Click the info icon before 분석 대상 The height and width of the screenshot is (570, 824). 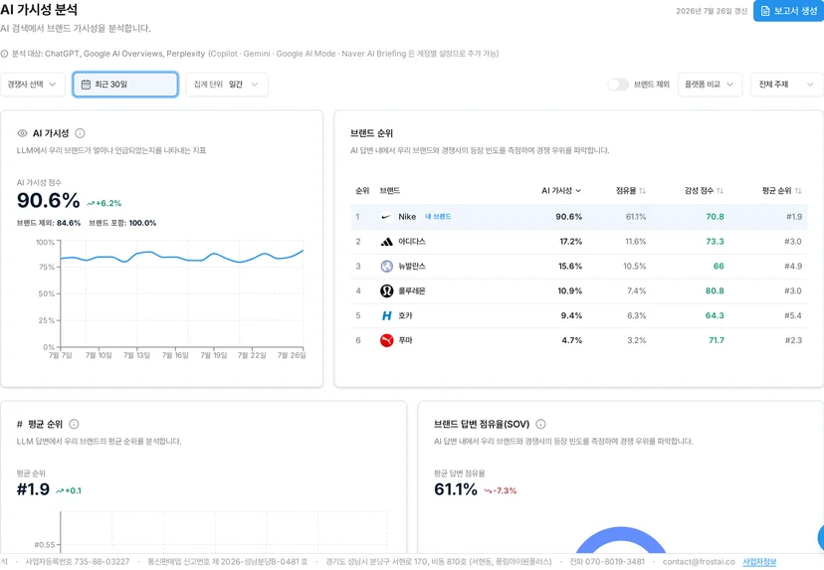[x=4, y=54]
